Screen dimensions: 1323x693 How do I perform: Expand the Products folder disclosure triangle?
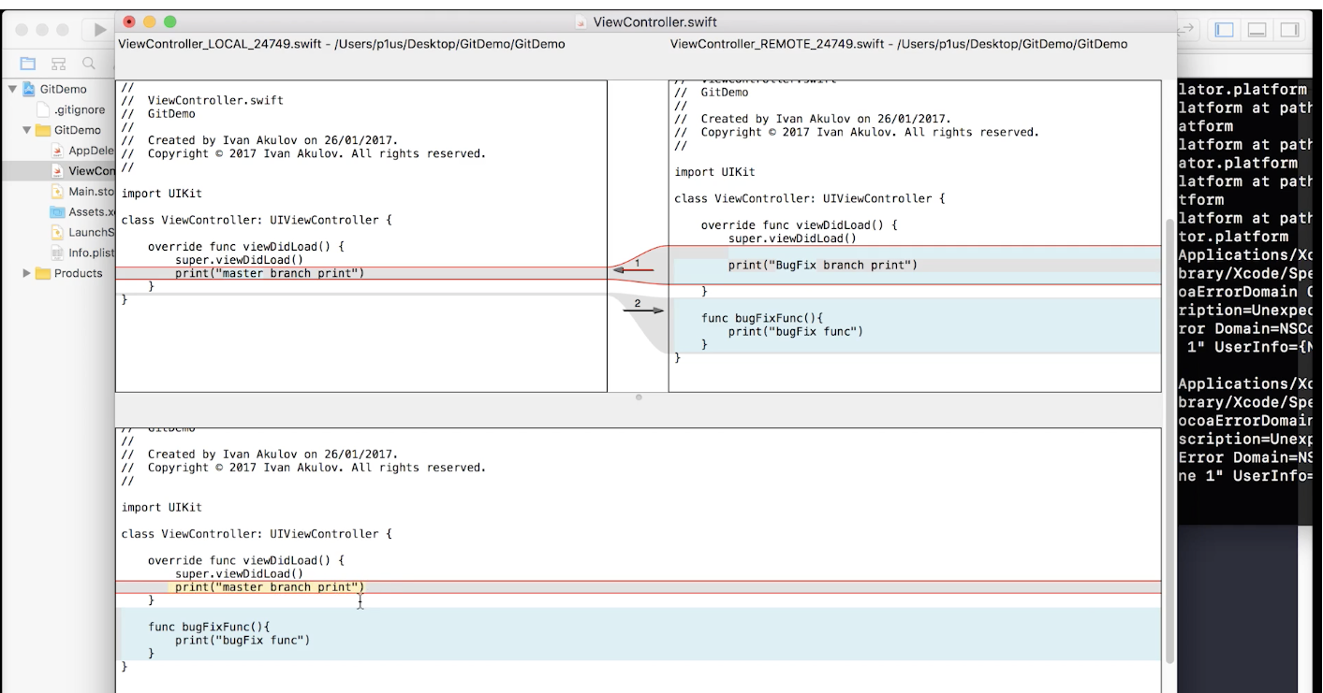(27, 273)
